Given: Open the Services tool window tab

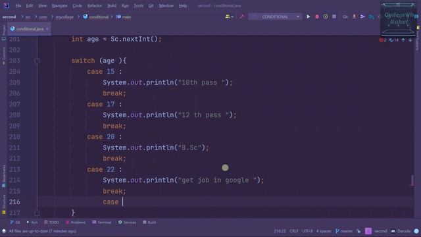Looking at the screenshot, I should click(127, 223).
